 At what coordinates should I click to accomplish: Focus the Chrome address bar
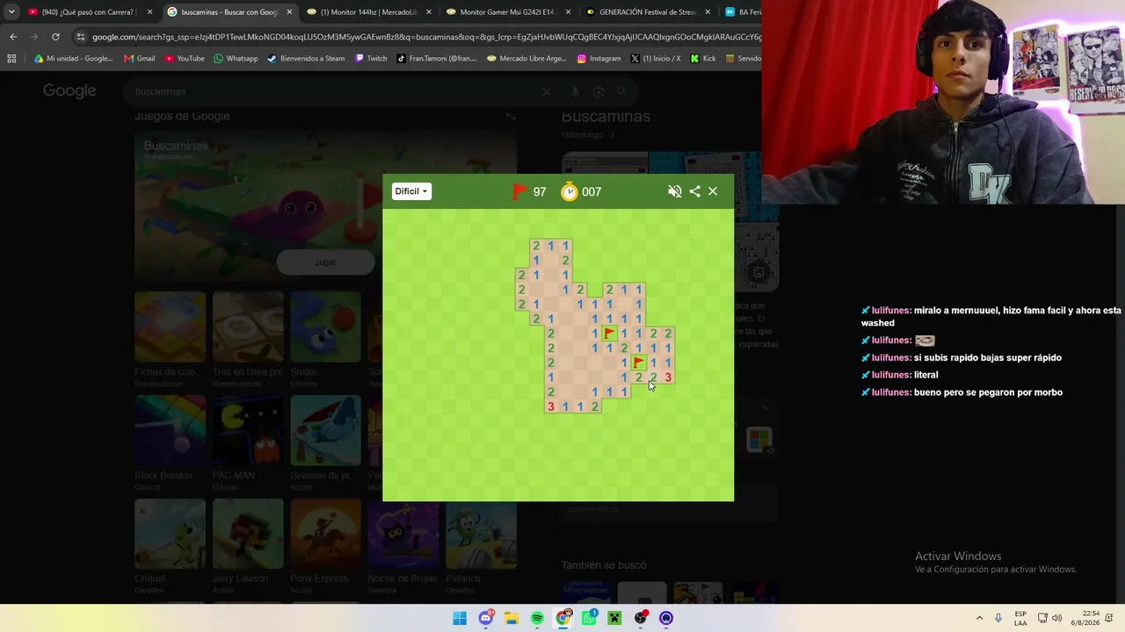pyautogui.click(x=426, y=37)
